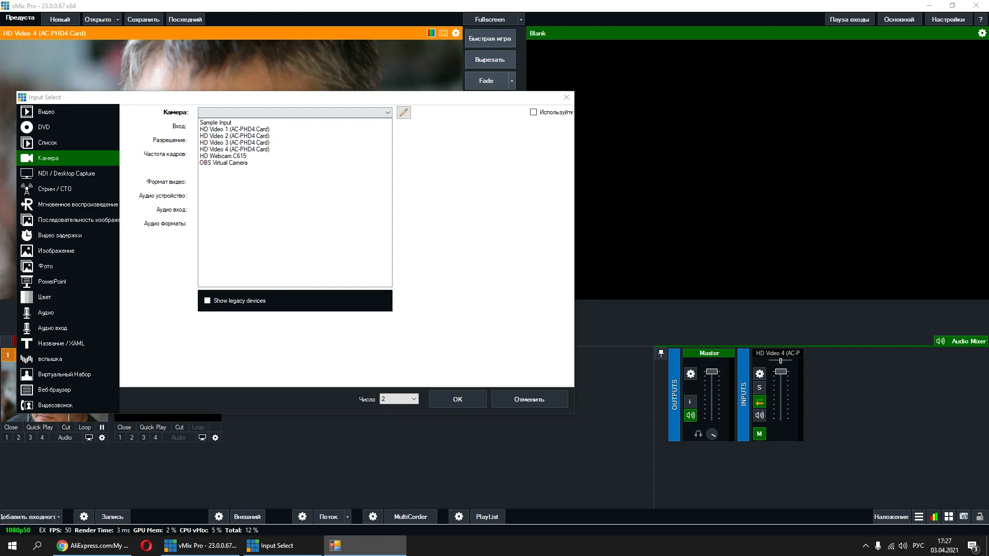Expand the Fade transition dropdown arrow
The image size is (989, 556).
pyautogui.click(x=511, y=81)
